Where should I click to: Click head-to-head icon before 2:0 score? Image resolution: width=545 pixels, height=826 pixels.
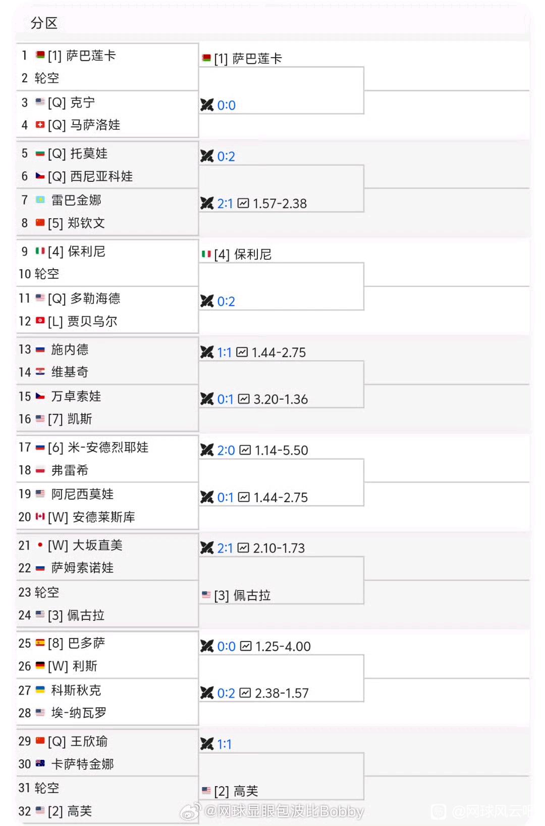pos(207,450)
